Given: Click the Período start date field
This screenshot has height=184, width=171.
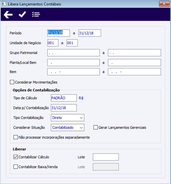Looking at the screenshot, I should pos(59,33).
